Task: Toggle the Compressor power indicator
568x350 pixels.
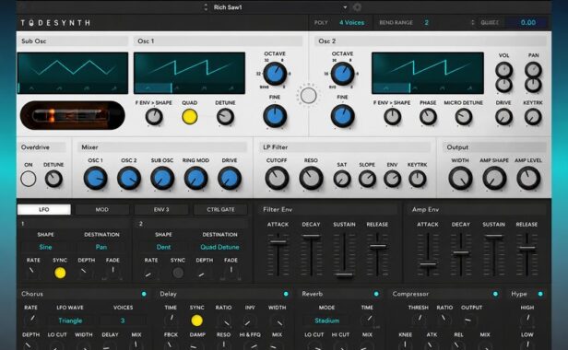Action: click(x=495, y=294)
